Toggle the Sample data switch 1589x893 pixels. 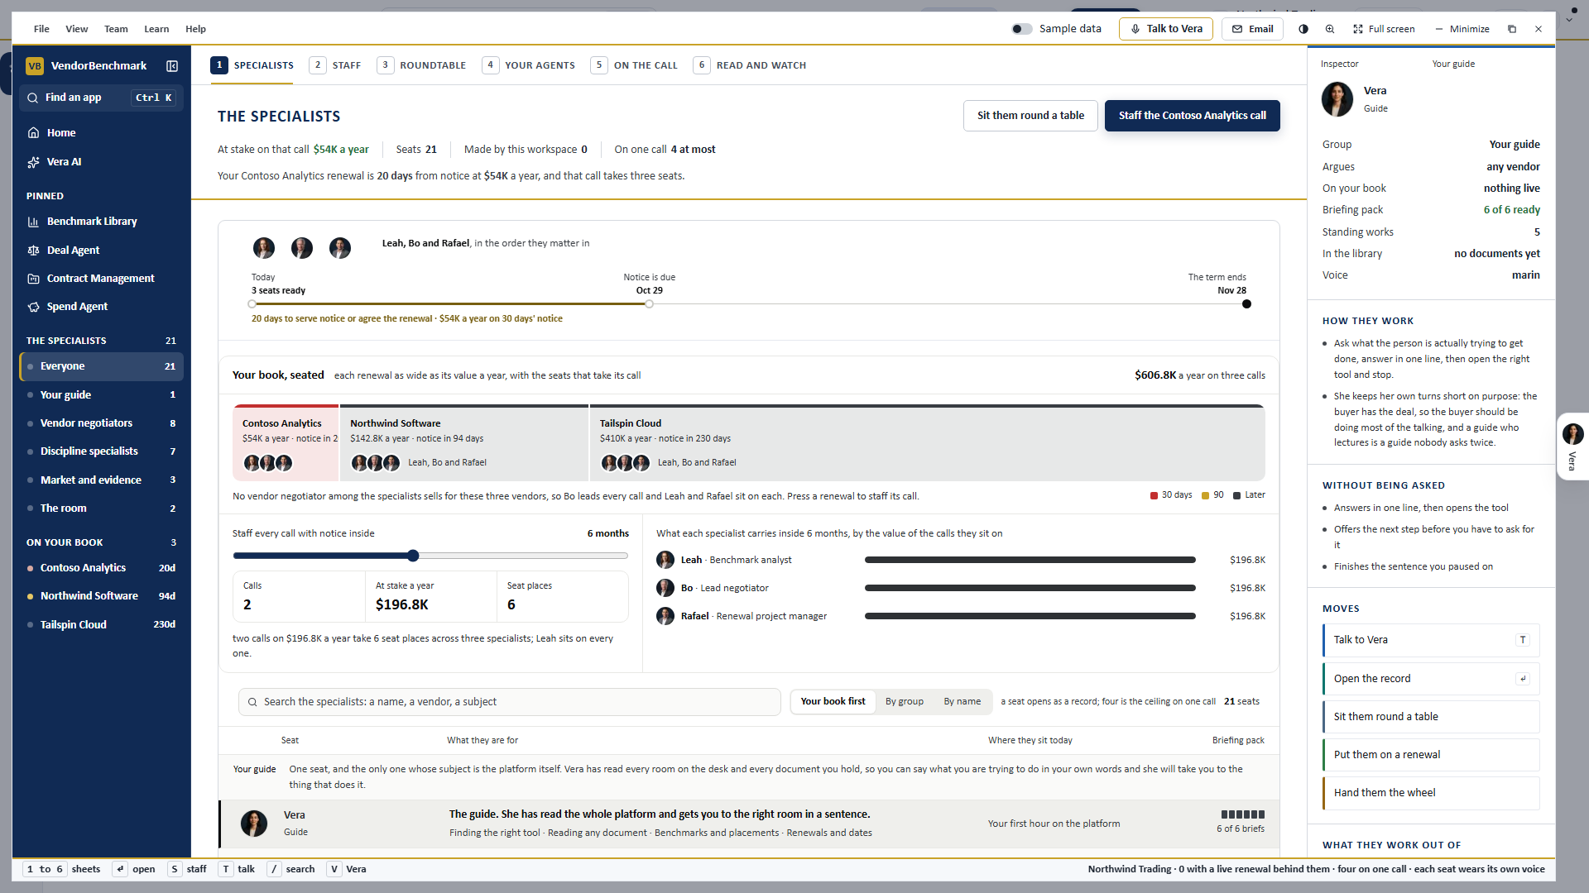coord(1022,29)
